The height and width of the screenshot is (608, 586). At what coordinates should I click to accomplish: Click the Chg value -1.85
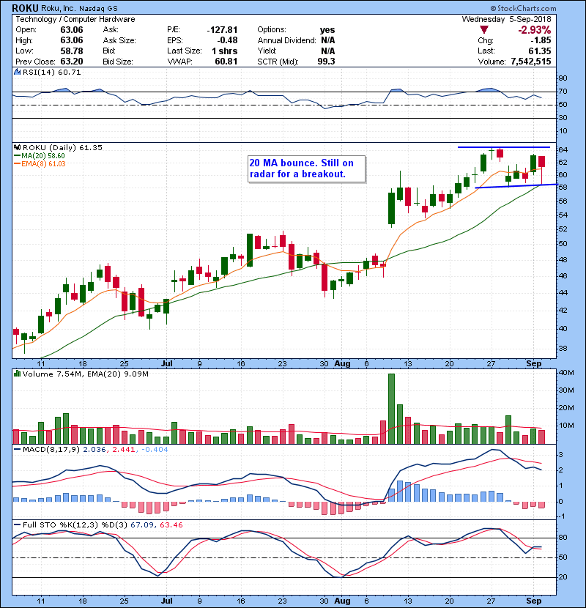coord(541,40)
